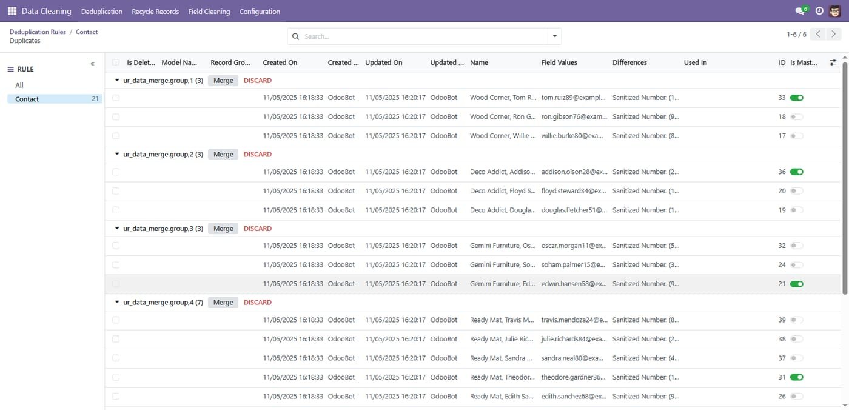Toggle master switch for ID 33
The width and height of the screenshot is (849, 410).
(x=797, y=98)
